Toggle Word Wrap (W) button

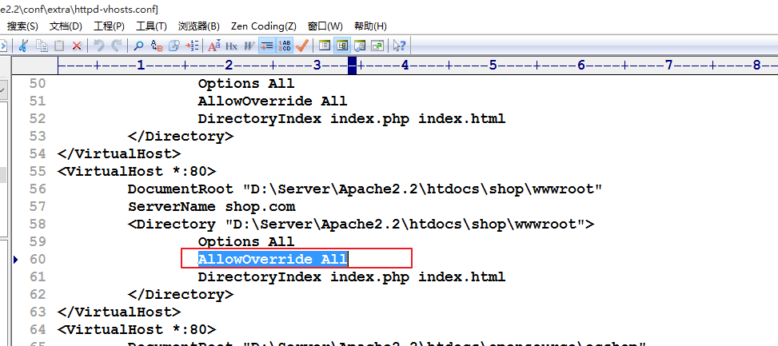[x=249, y=46]
